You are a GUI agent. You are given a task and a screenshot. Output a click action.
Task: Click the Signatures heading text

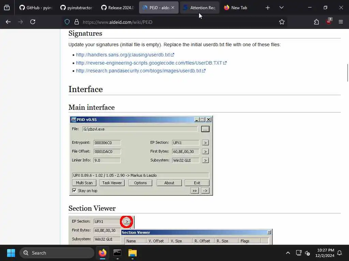pos(85,33)
